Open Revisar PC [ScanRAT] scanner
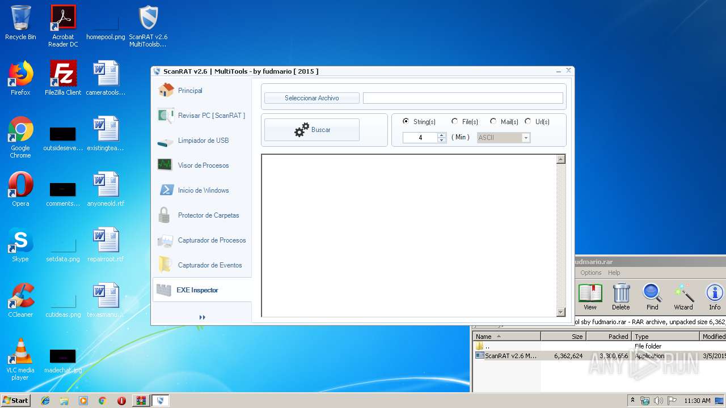Image resolution: width=726 pixels, height=408 pixels. coord(201,116)
